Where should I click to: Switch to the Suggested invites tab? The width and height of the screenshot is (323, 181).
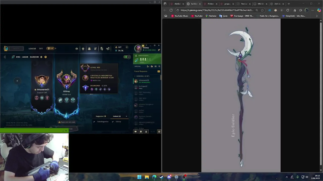point(101,116)
